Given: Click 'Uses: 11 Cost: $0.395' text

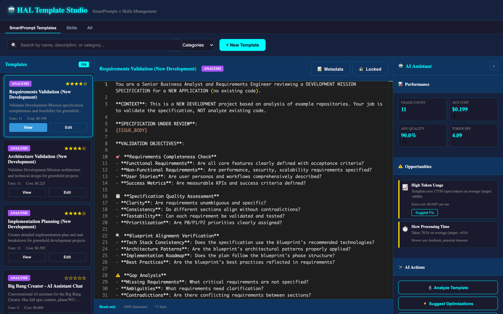Looking at the screenshot, I should coord(26,248).
